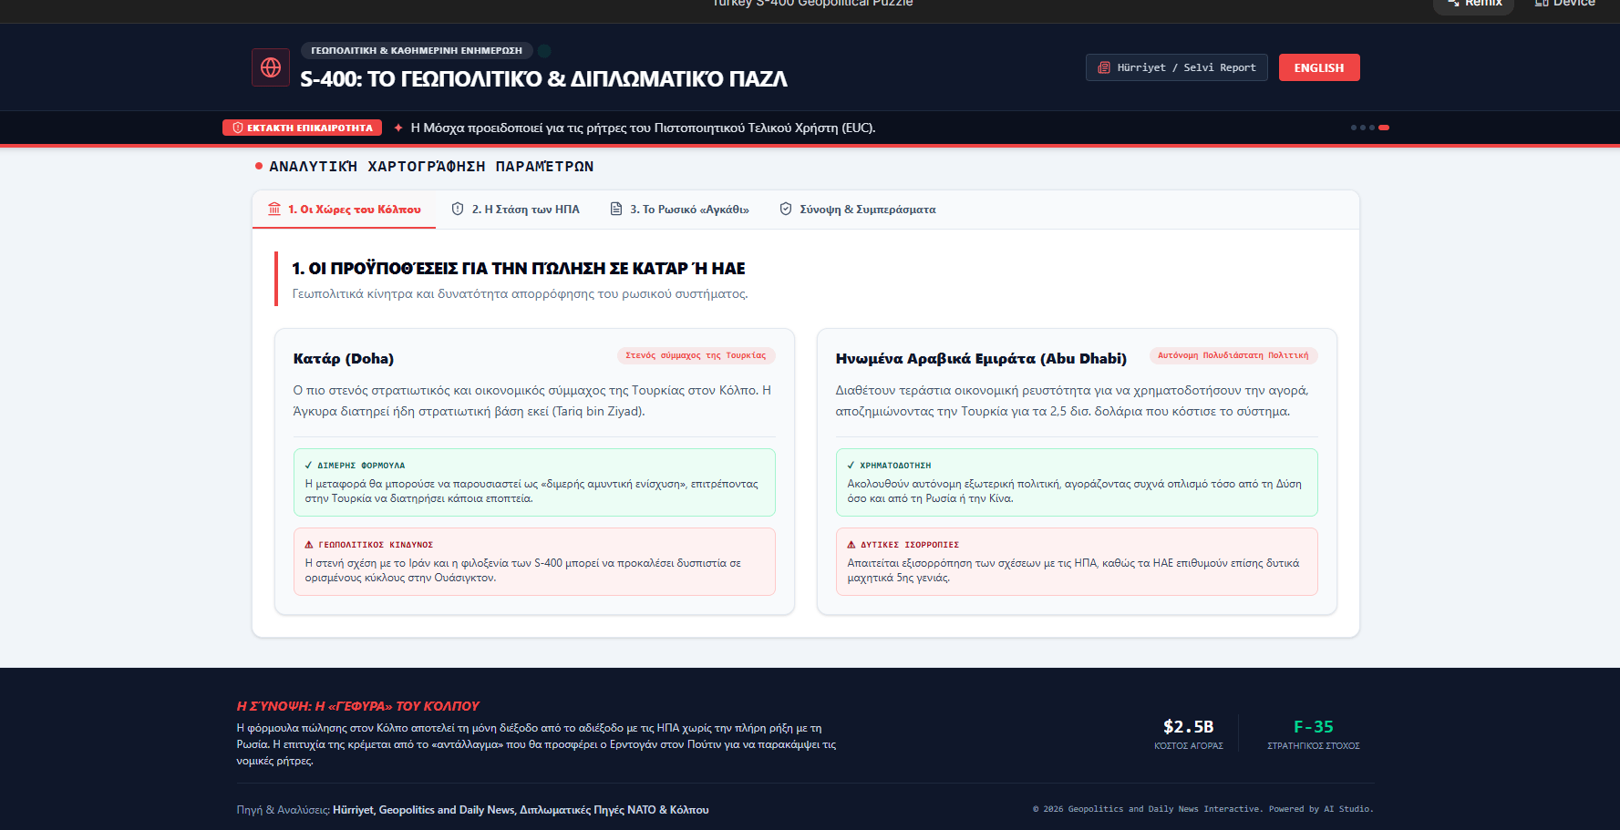Click the Κατάρ (Doha) card title
1620x830 pixels.
(x=344, y=358)
